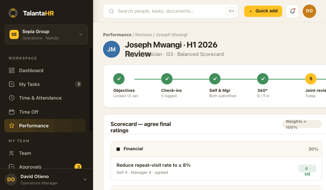Viewport: 326px width, 190px height.
Task: Click 'Operations Manager' role text
Action: (39, 183)
